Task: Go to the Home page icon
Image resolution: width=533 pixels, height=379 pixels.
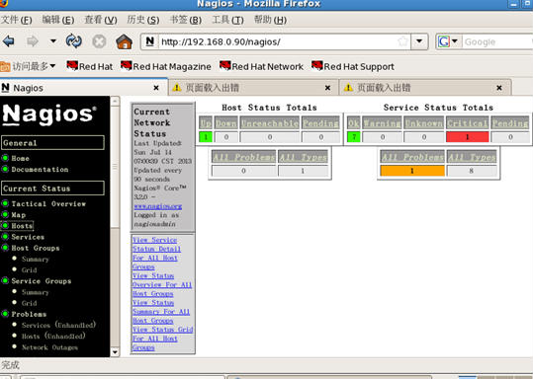Action: point(124,41)
